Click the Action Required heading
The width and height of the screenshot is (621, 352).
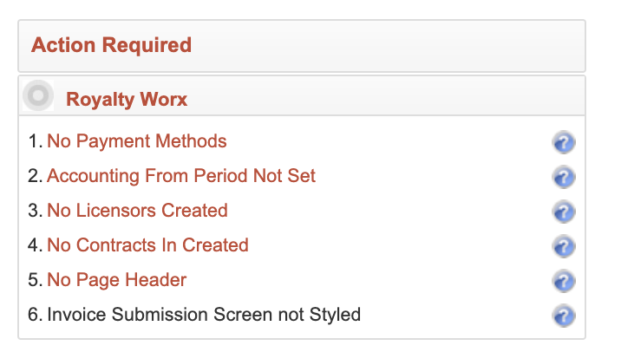click(111, 45)
